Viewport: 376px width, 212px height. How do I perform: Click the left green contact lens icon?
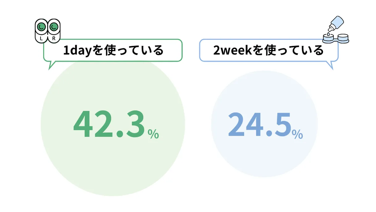(41, 27)
